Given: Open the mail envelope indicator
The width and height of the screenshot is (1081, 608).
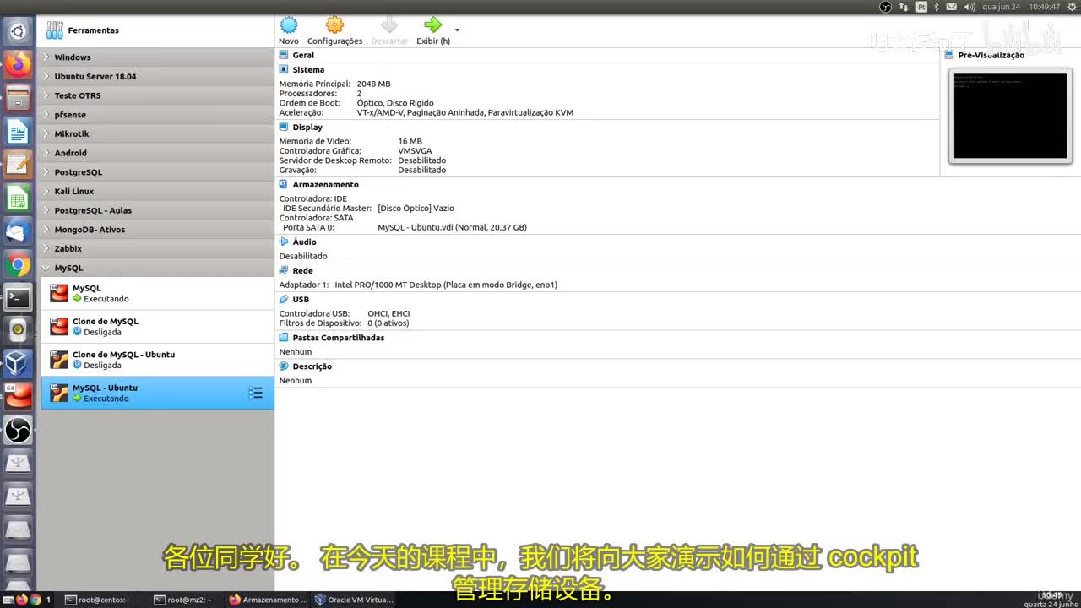Looking at the screenshot, I should tap(951, 7).
